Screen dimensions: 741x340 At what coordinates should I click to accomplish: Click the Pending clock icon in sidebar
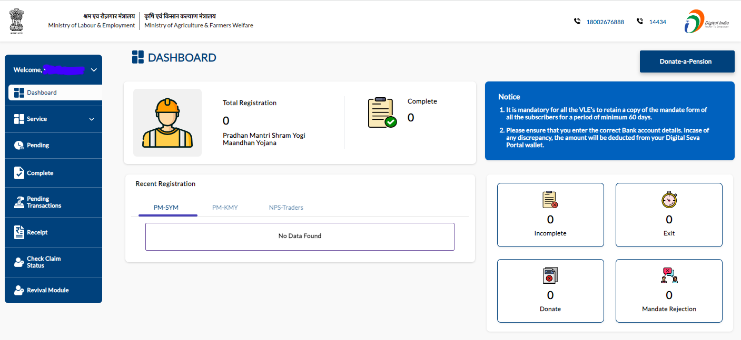(19, 146)
